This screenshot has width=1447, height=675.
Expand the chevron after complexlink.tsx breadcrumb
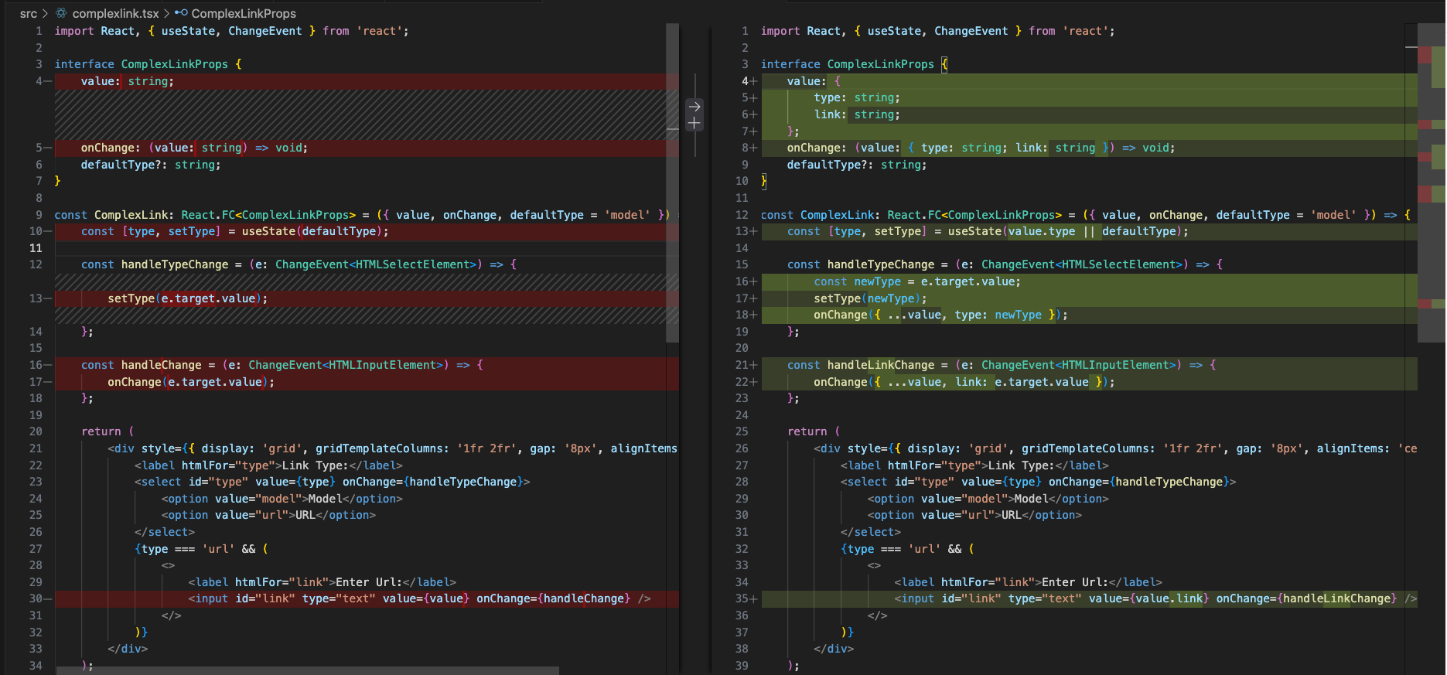click(x=167, y=13)
